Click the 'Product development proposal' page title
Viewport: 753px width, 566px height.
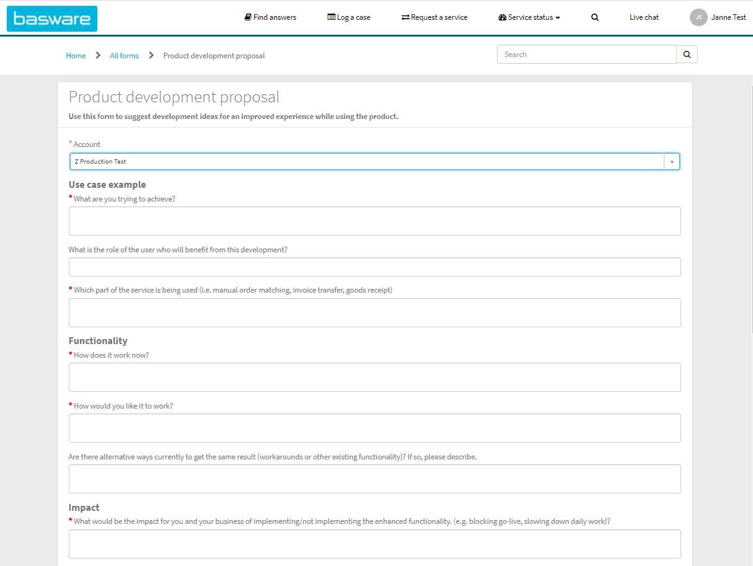click(x=174, y=97)
